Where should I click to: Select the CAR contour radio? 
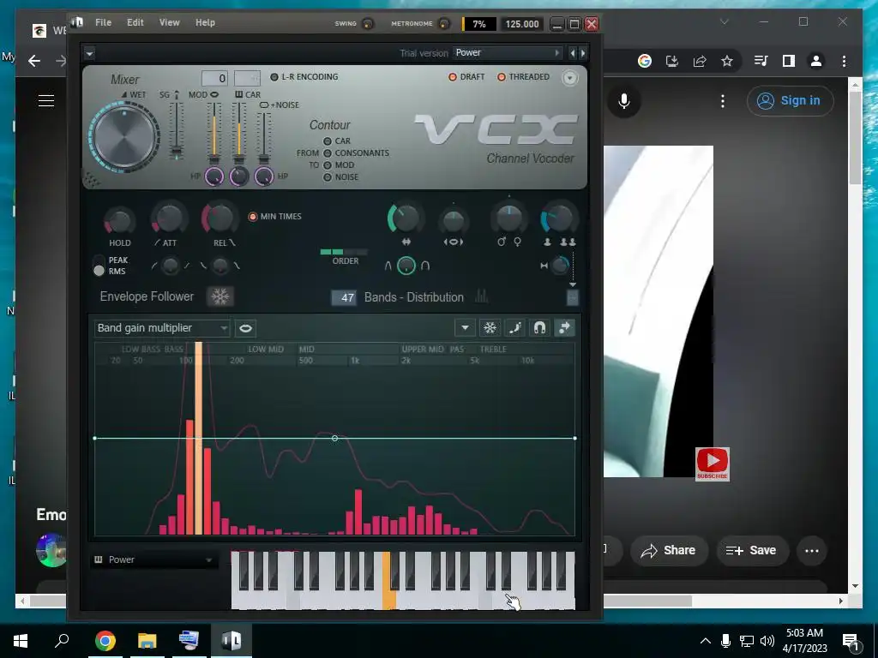click(x=328, y=141)
